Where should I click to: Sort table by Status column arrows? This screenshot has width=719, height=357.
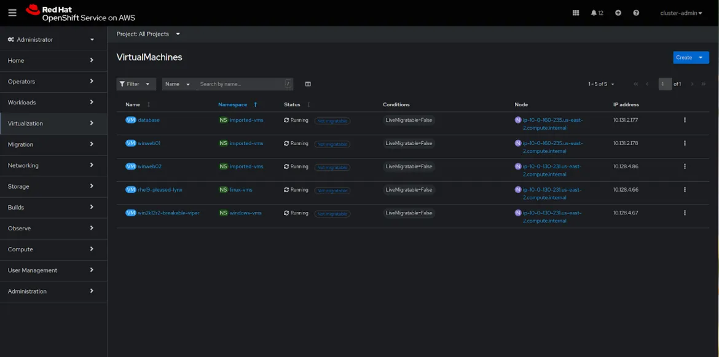click(x=308, y=104)
